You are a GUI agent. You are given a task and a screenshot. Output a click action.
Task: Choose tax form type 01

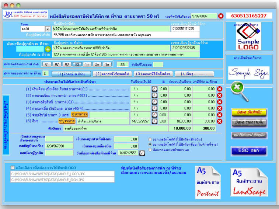click(x=47, y=64)
